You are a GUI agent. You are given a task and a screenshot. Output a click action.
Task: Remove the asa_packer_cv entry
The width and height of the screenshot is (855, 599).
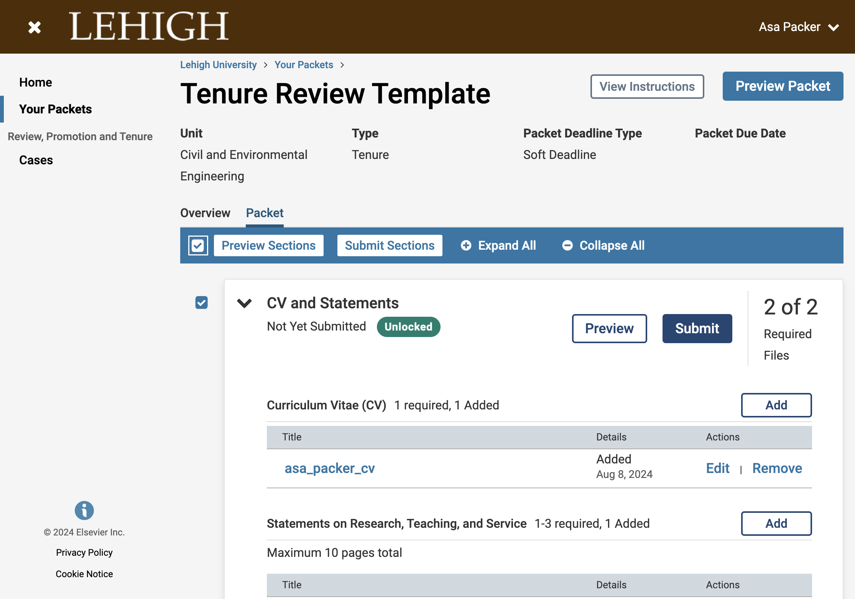coord(777,468)
